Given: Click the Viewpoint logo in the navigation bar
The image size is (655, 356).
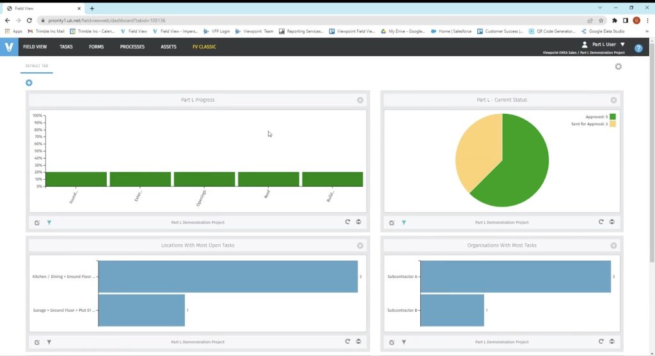Looking at the screenshot, I should (9, 47).
